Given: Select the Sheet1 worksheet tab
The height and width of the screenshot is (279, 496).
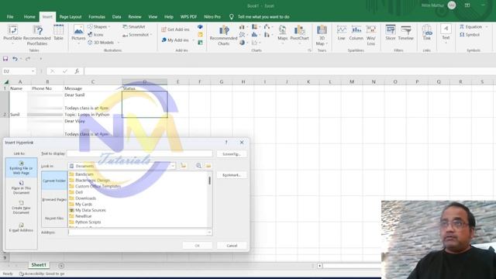Looking at the screenshot, I should (39, 265).
